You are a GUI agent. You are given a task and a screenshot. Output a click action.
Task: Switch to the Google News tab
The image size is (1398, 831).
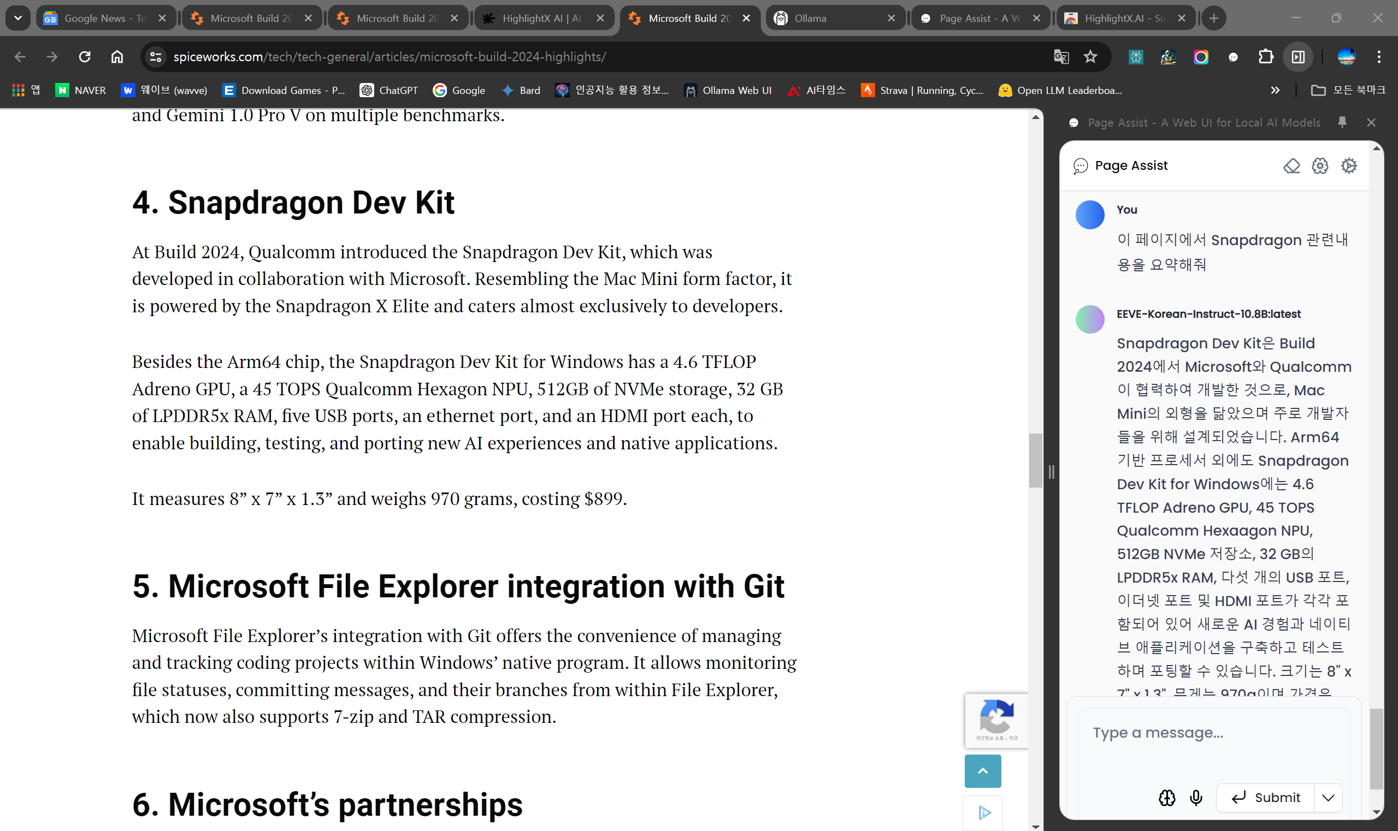click(x=105, y=18)
